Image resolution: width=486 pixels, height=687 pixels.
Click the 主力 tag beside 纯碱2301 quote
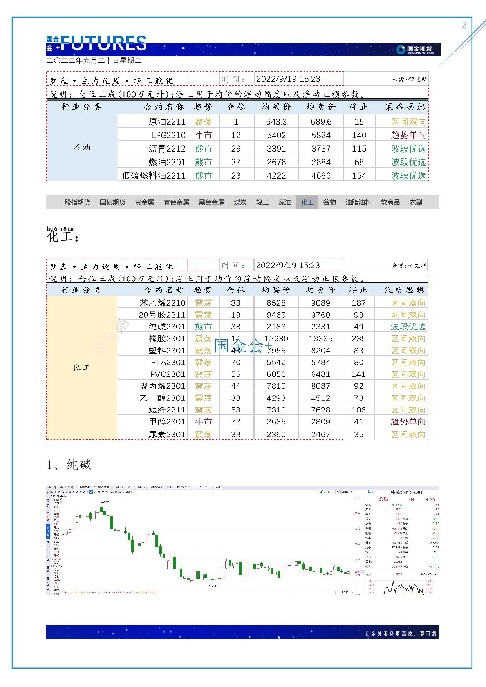click(371, 492)
